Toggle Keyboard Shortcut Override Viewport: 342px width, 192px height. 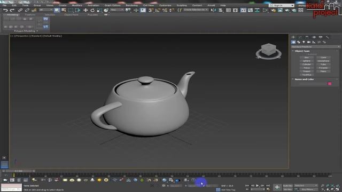[143, 10]
